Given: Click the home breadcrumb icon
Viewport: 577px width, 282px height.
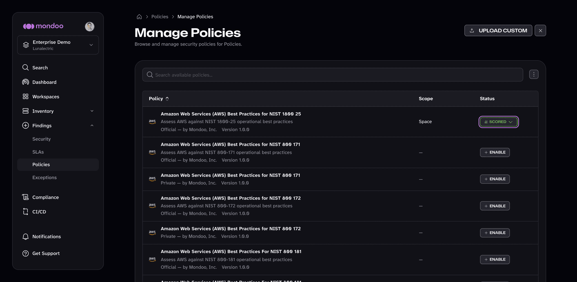Looking at the screenshot, I should pos(139,17).
